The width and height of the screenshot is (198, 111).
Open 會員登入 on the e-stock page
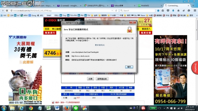(146, 29)
